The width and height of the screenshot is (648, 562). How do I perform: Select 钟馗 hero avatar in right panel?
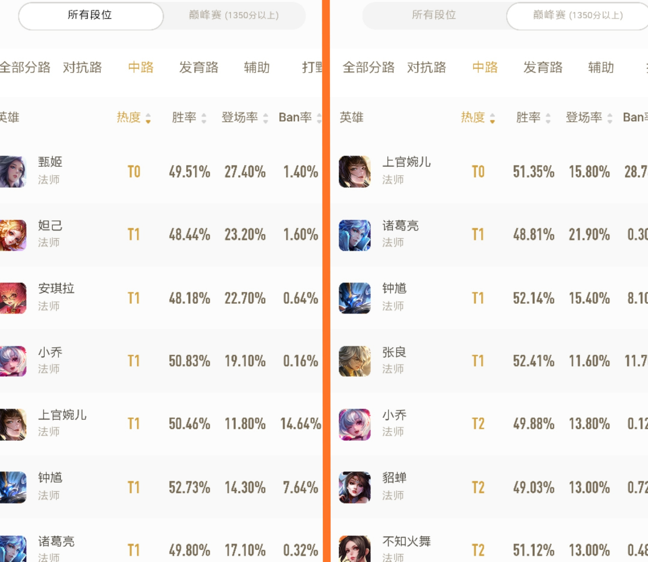(x=354, y=298)
